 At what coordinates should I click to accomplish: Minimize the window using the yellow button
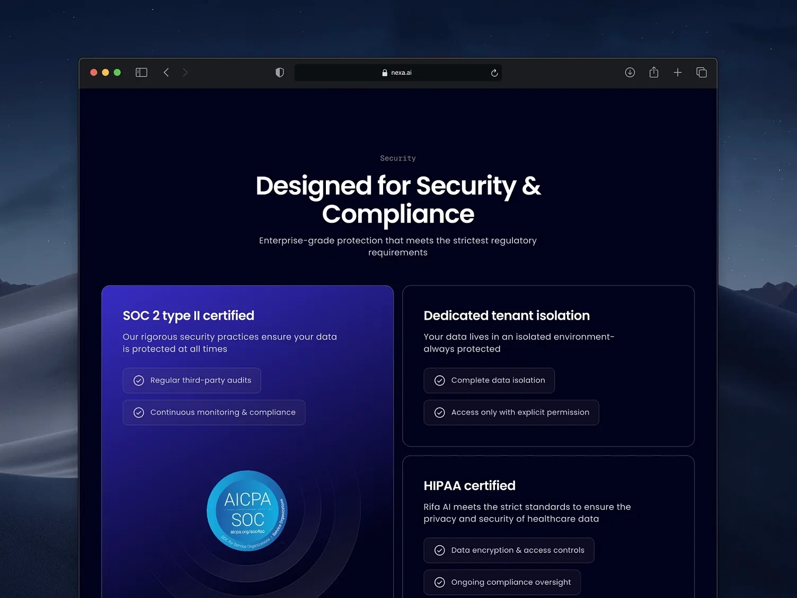(x=105, y=73)
